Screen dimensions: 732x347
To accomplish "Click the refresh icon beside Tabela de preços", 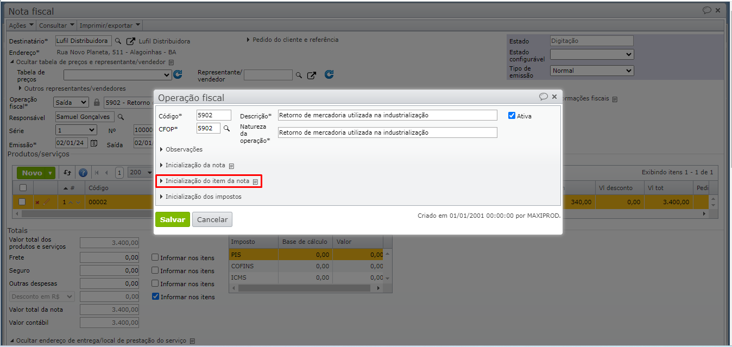I will click(178, 75).
